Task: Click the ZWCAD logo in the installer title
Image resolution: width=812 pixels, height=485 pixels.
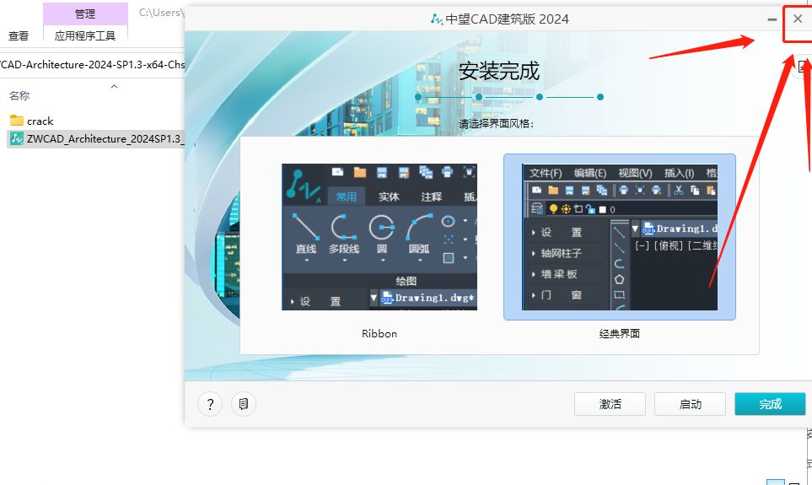Action: tap(437, 19)
